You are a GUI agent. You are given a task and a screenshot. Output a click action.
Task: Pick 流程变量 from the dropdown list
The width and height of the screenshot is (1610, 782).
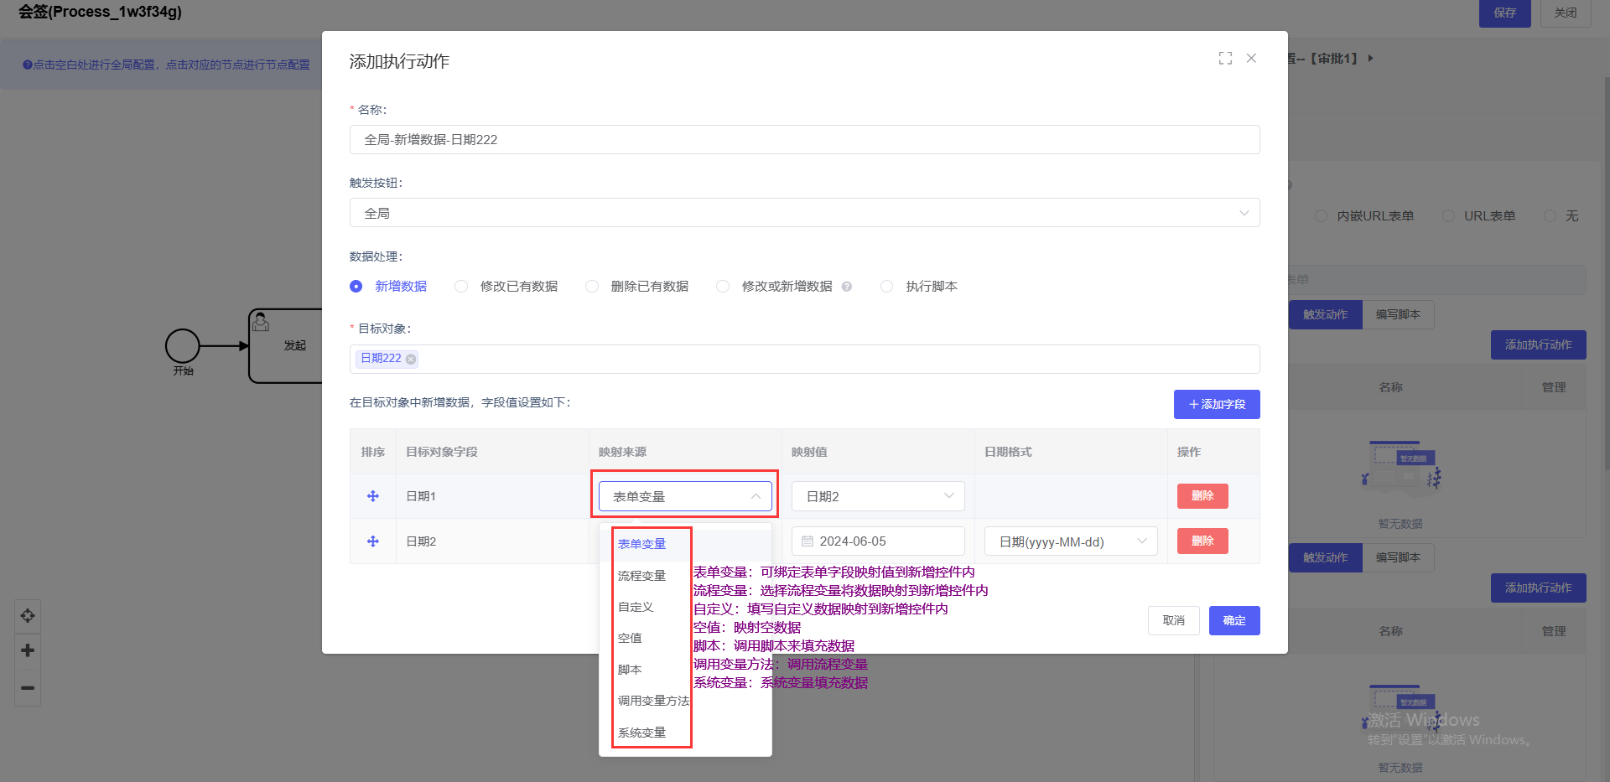641,576
